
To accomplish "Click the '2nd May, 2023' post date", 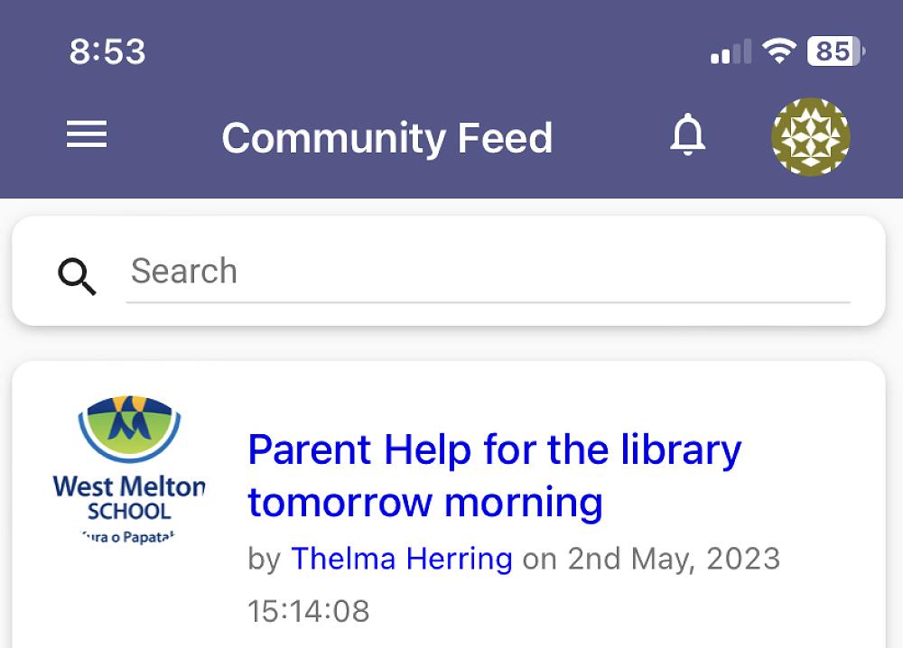I will pos(674,559).
